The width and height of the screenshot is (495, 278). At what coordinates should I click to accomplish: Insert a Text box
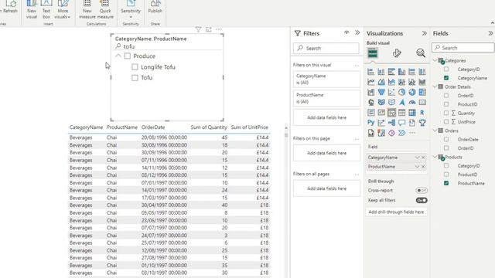point(46,9)
